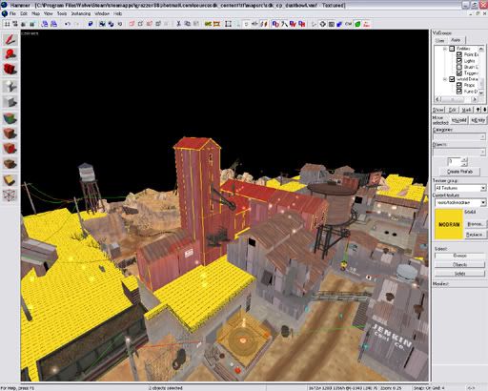This screenshot has width=488, height=391.
Task: Click the visgroup list scroll-down arrow
Action: coord(481,92)
